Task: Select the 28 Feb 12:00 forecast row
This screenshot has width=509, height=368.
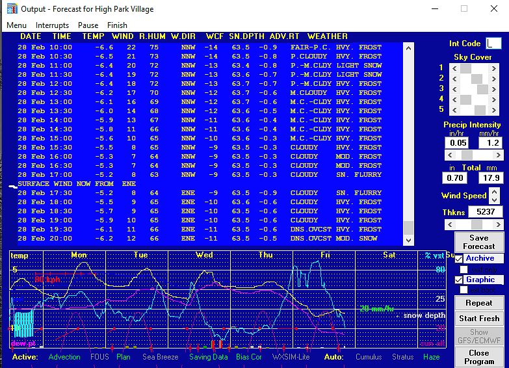Action: pyautogui.click(x=210, y=83)
